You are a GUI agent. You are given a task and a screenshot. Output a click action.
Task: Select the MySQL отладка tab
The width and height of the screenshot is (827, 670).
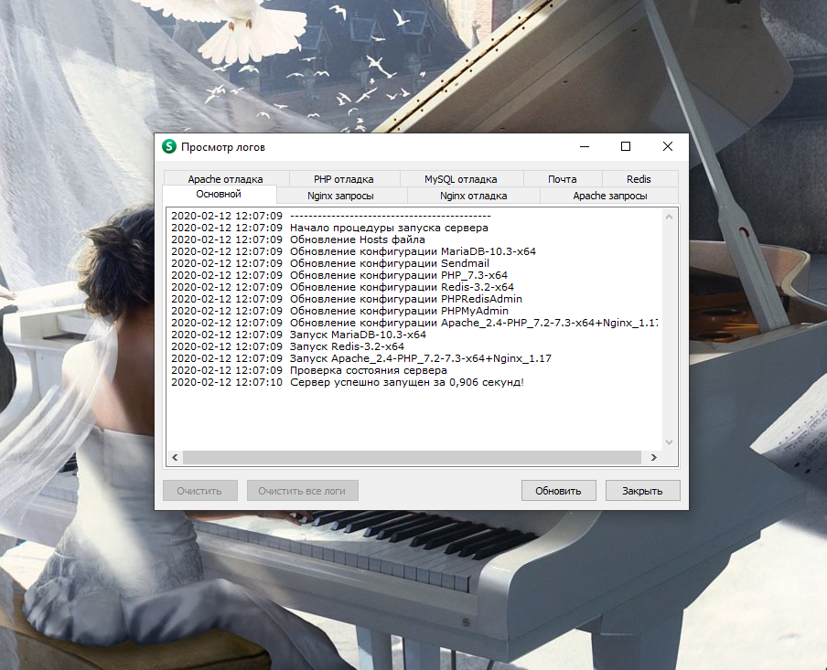click(x=460, y=179)
